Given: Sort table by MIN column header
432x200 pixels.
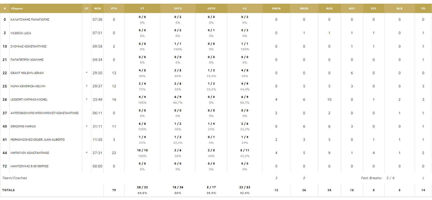Looking at the screenshot, I should point(98,8).
